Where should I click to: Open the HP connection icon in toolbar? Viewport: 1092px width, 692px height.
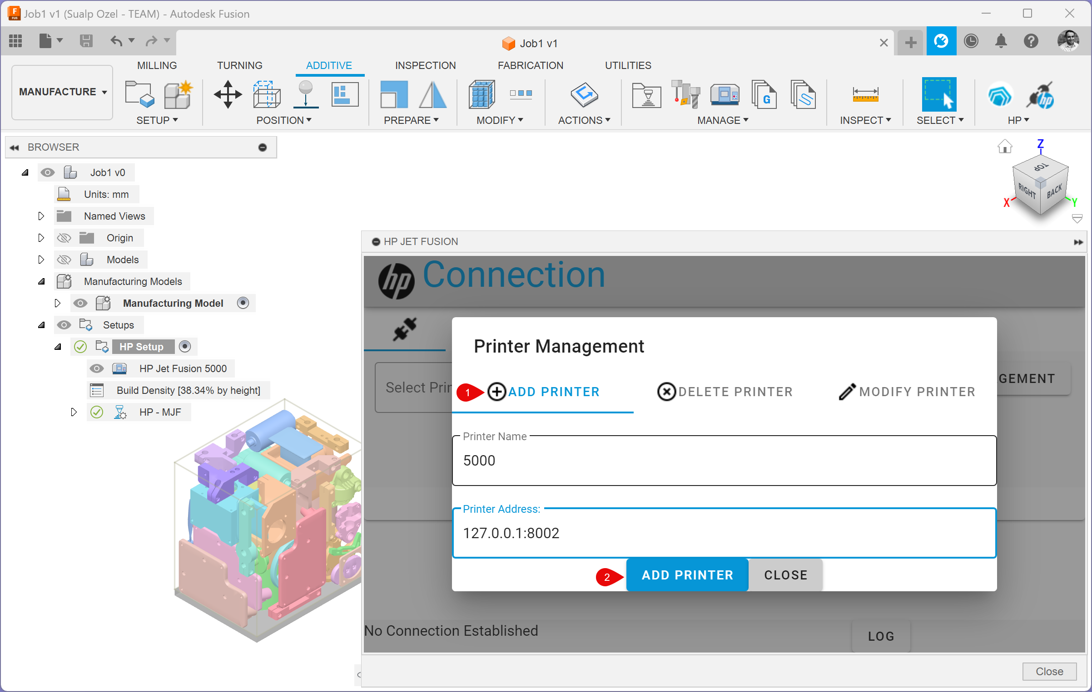tap(1040, 95)
